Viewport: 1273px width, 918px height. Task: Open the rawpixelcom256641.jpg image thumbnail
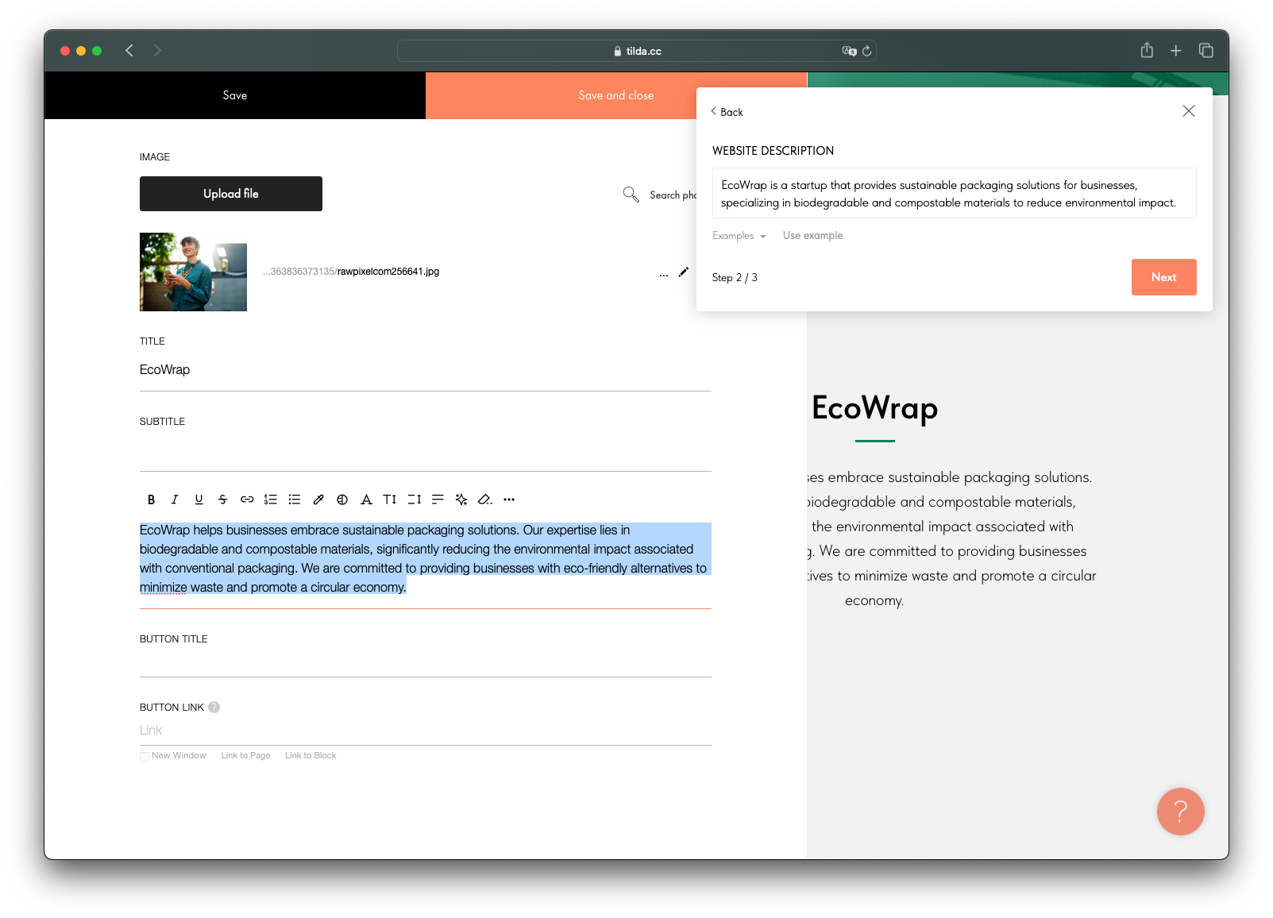point(193,272)
